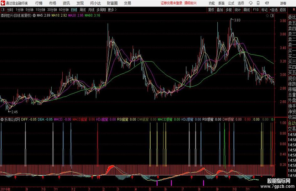The height and width of the screenshot is (191, 296).
Task: Click the MA5: 2.89 label
Action: point(44,15)
